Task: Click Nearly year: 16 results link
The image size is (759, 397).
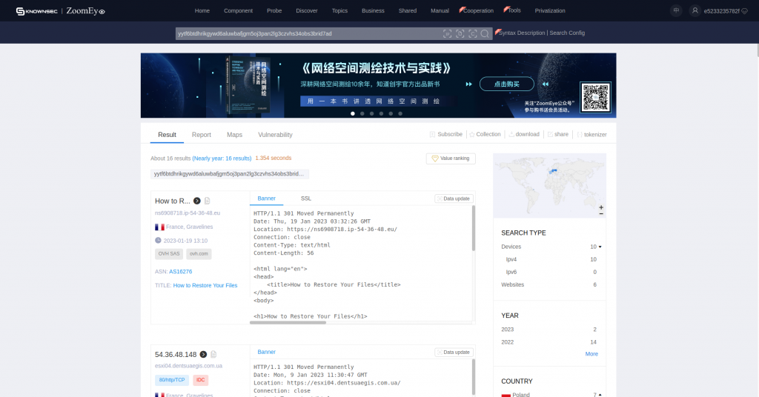Action: click(x=222, y=158)
